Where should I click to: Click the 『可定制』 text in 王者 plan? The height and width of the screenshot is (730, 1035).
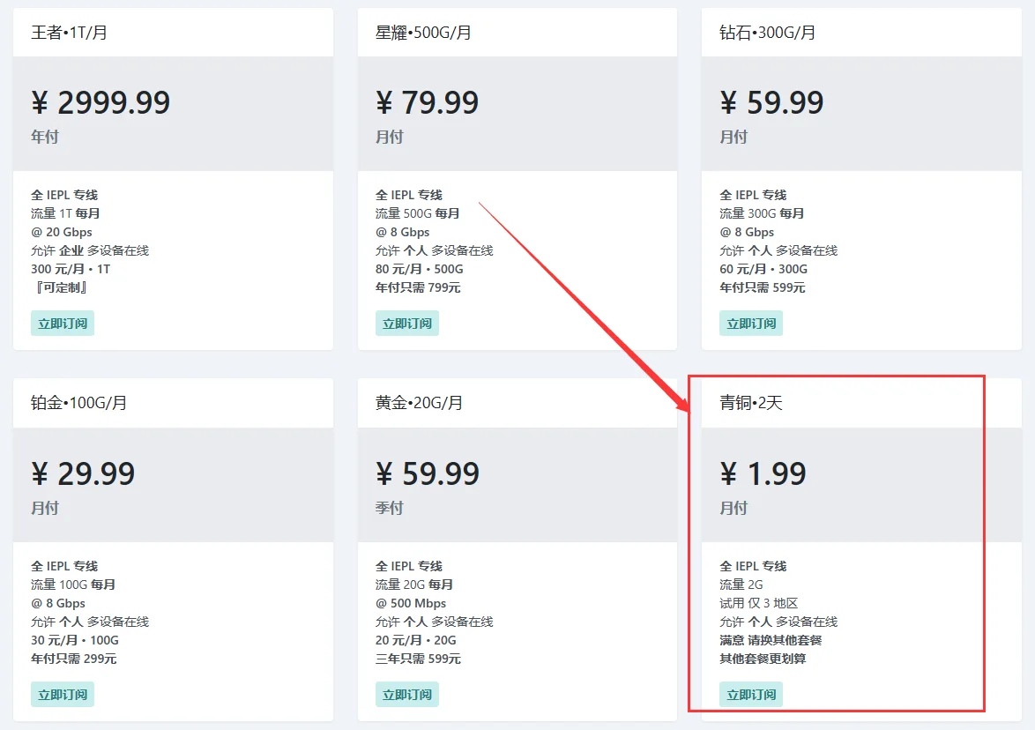[59, 287]
